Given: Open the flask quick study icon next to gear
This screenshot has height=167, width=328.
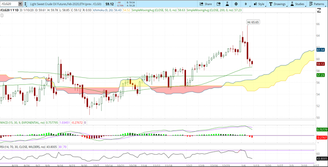Looking at the screenshot, I should (227, 4).
